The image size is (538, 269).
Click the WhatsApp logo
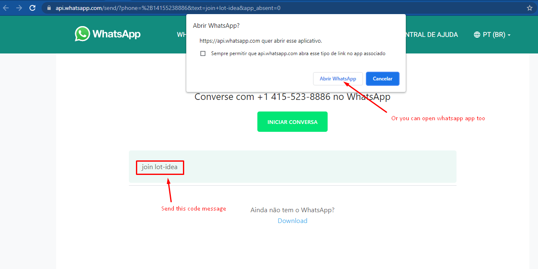pyautogui.click(x=108, y=34)
